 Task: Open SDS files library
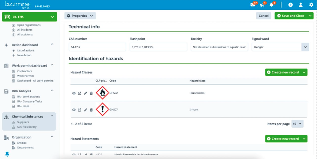[x=27, y=127]
